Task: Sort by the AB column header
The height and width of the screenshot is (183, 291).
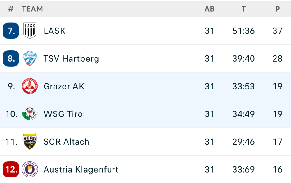Action: [x=210, y=9]
